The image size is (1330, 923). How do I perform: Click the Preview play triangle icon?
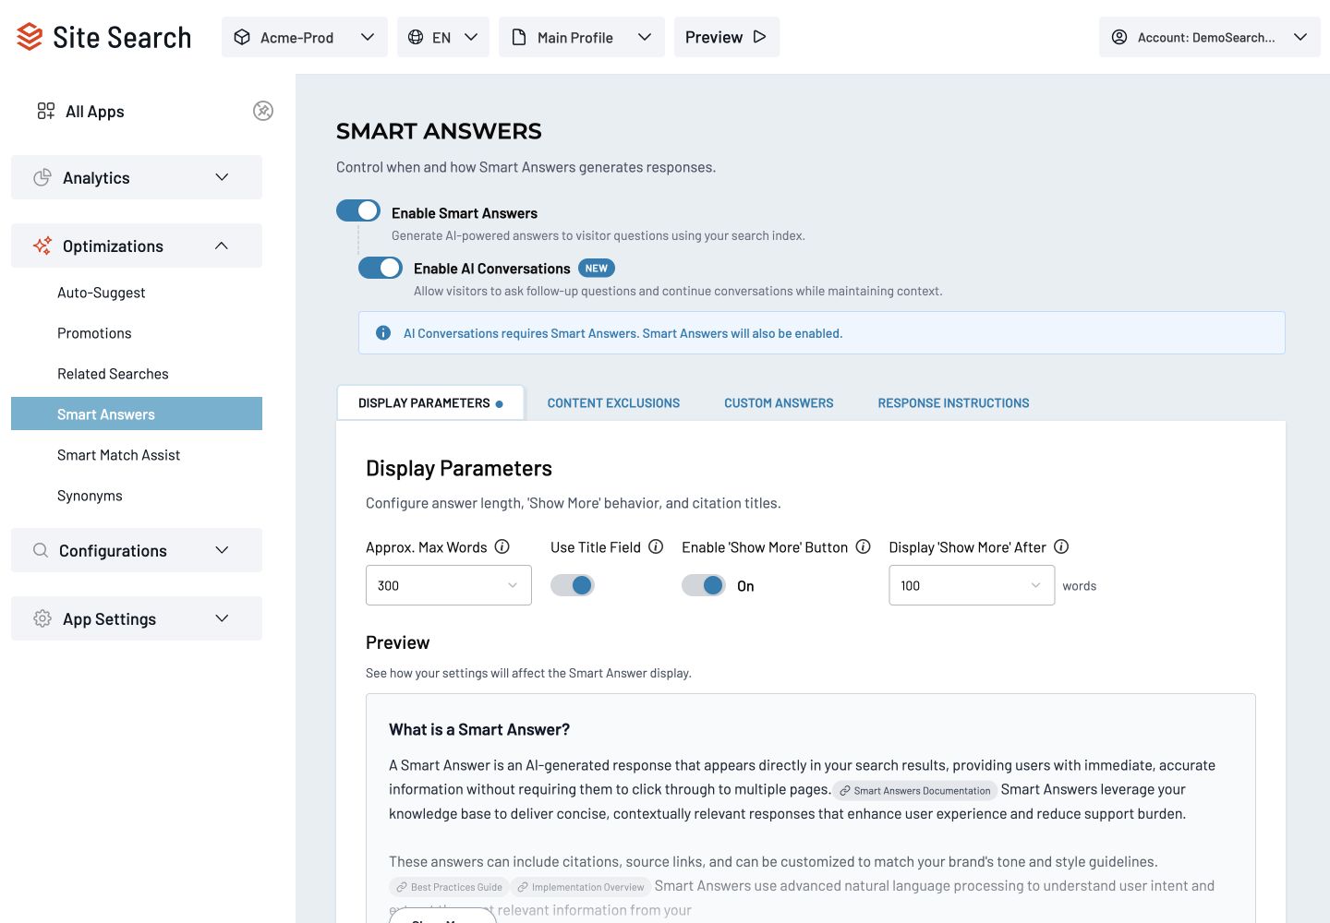tap(759, 37)
